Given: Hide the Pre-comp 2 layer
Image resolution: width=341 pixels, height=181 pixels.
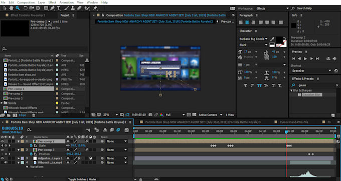Looking at the screenshot, I should tap(2, 141).
